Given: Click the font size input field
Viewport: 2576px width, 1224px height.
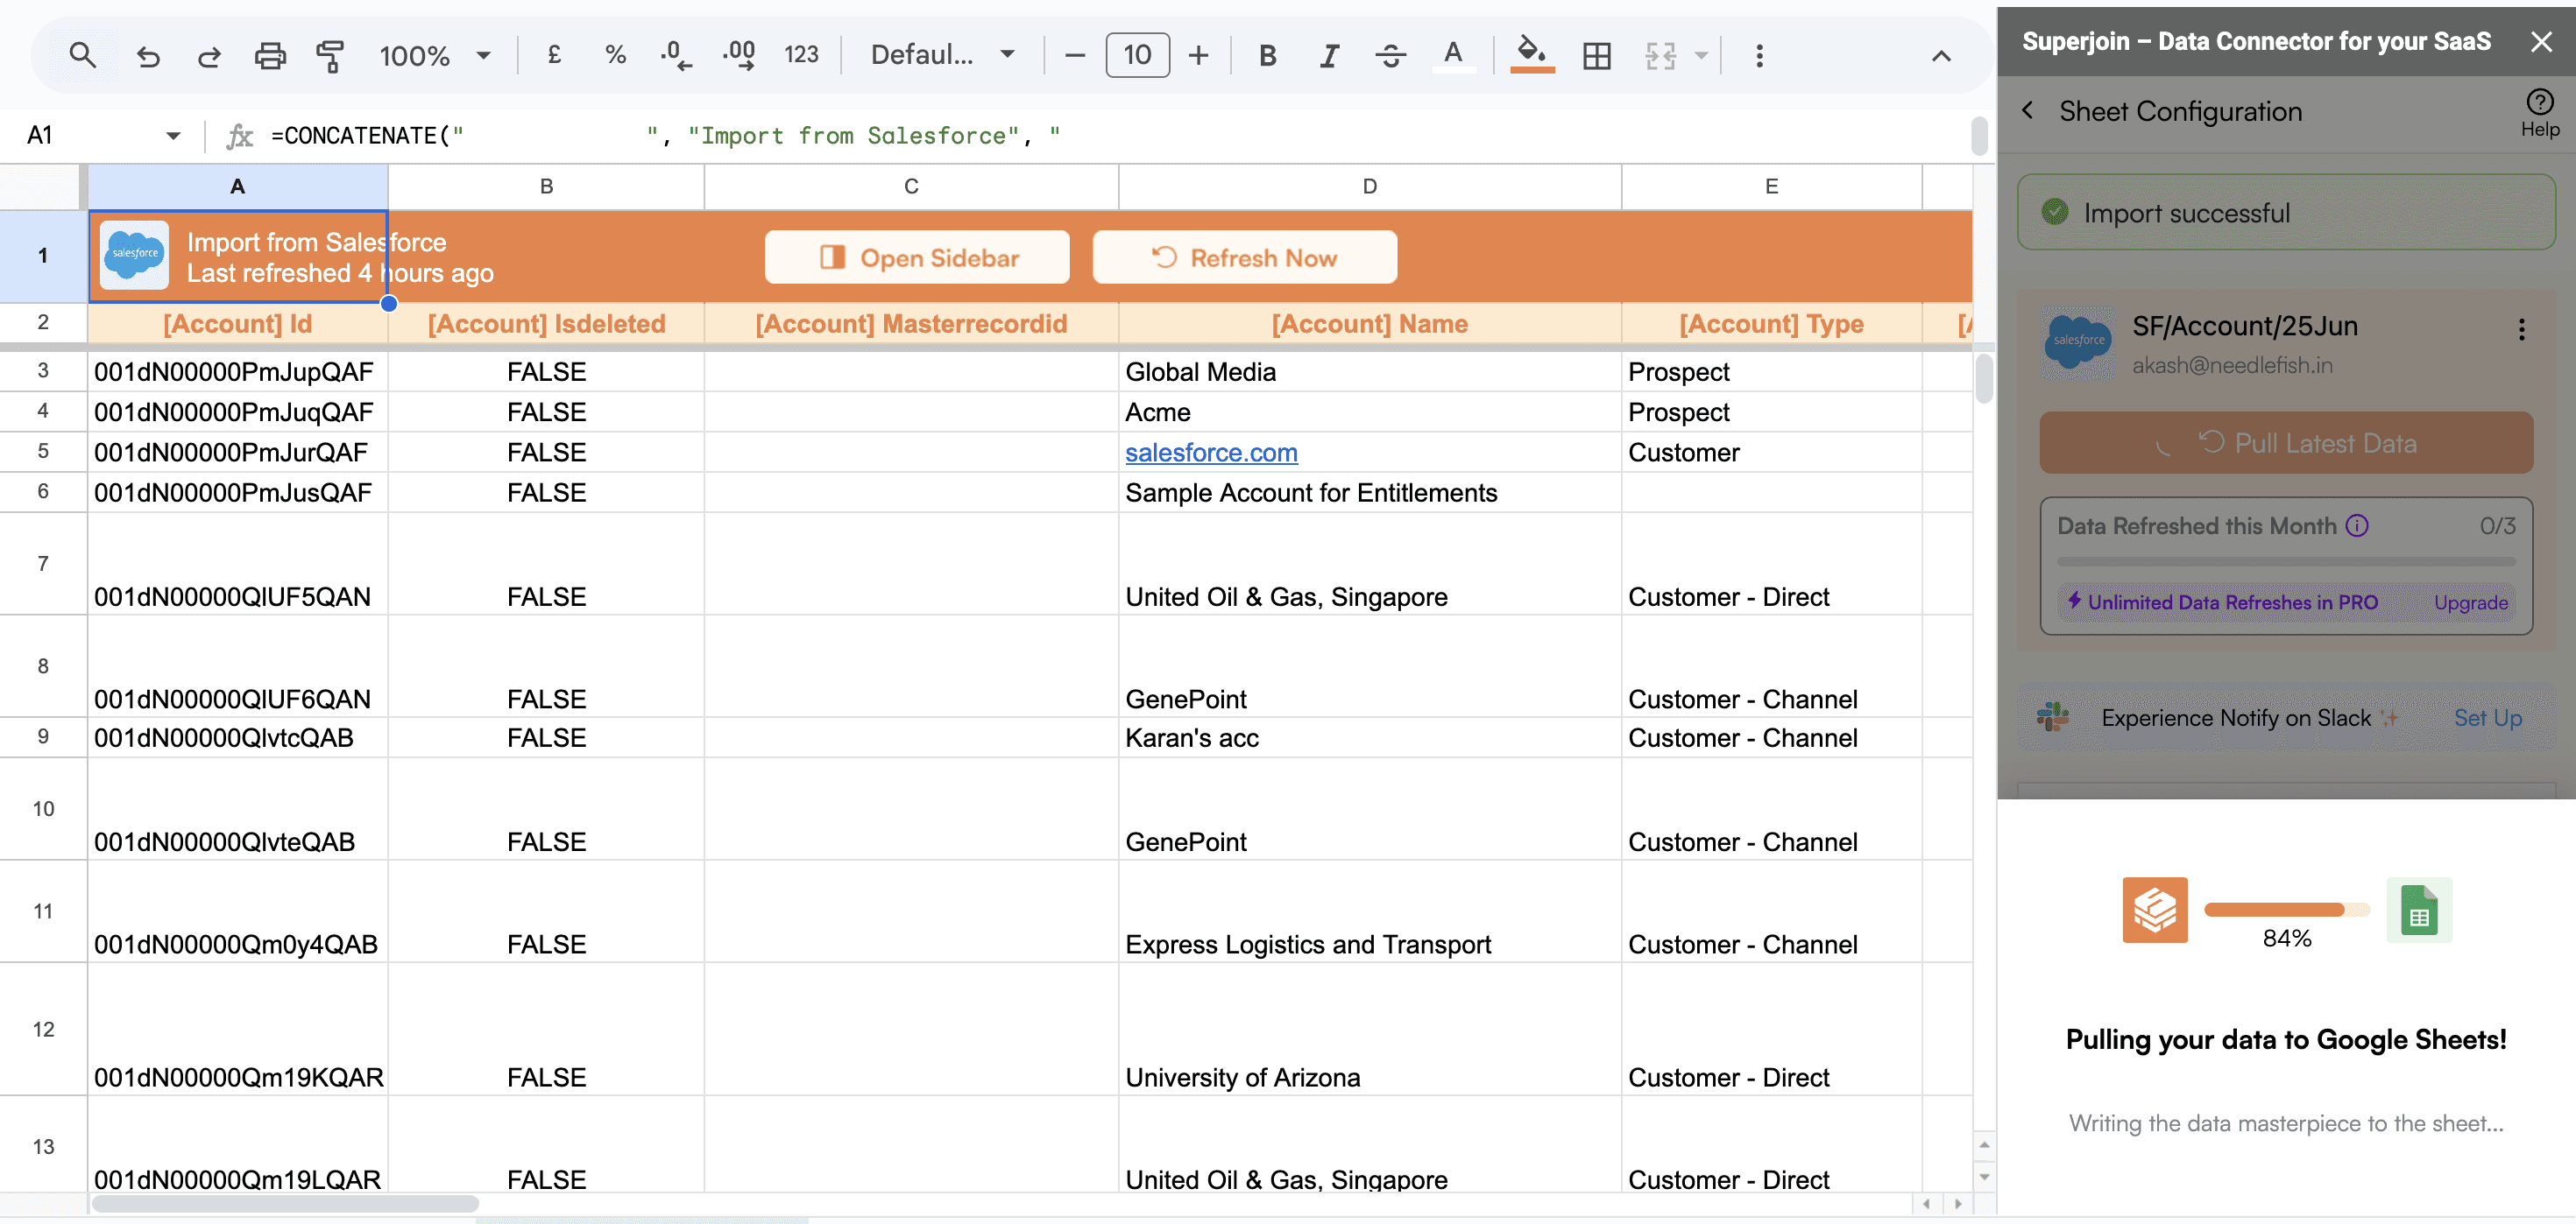Looking at the screenshot, I should [x=1137, y=55].
